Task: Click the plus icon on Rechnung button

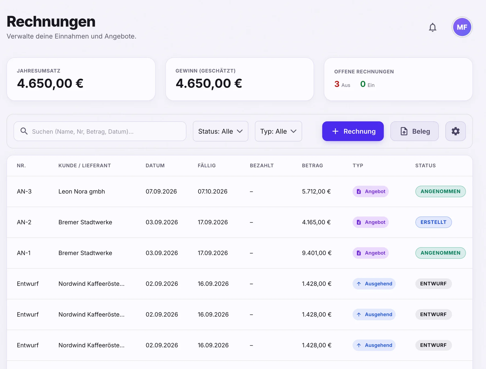Action: [335, 131]
